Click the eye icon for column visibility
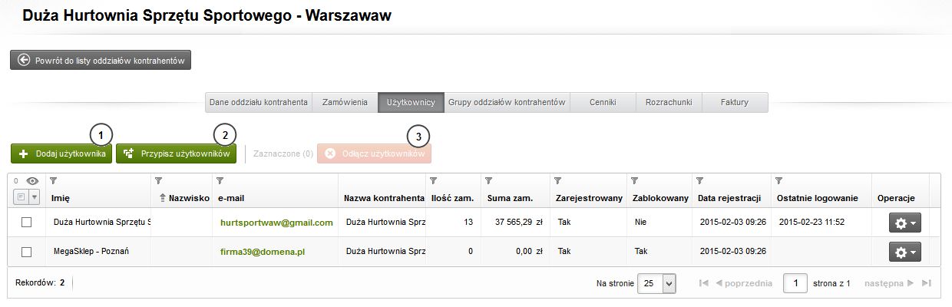 click(x=31, y=181)
